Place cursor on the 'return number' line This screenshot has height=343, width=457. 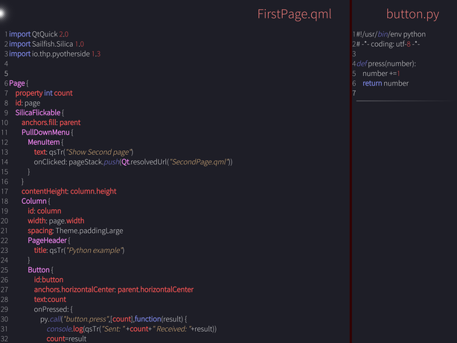pos(386,83)
